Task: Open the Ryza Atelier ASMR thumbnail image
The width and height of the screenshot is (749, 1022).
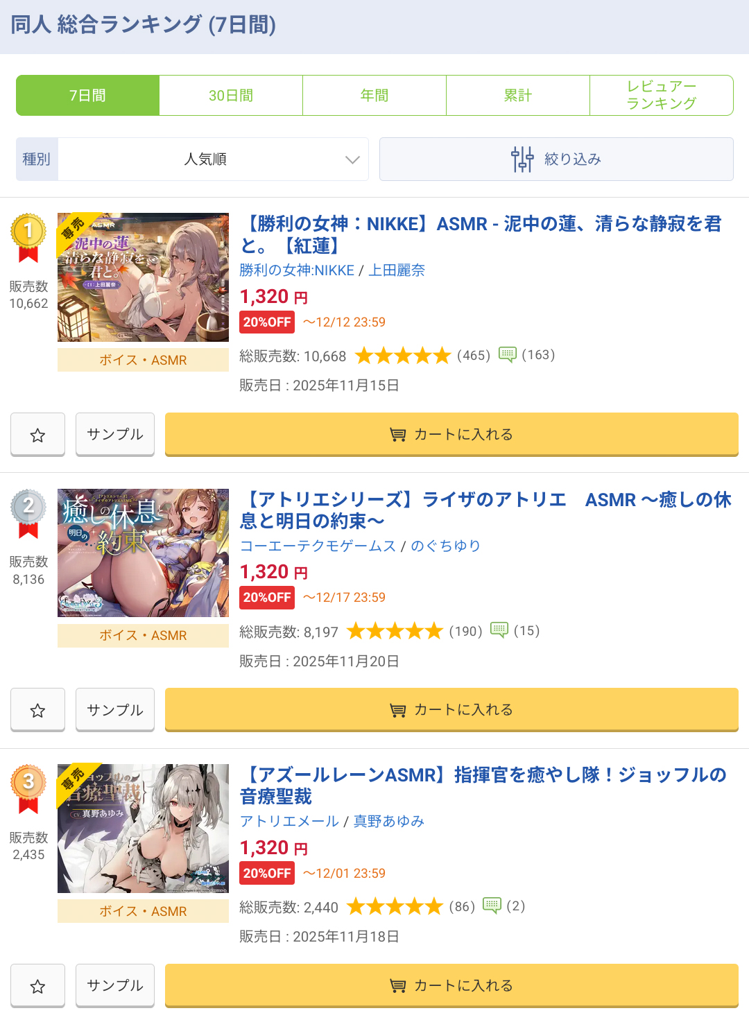Action: (143, 553)
